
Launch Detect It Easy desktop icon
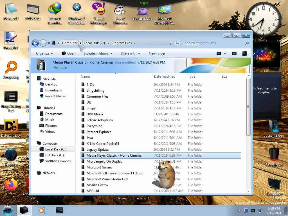point(11,128)
